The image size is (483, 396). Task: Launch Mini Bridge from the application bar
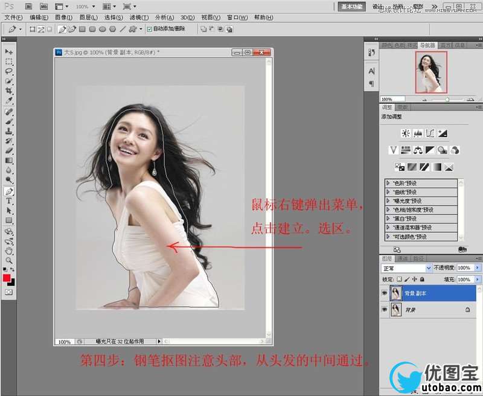pos(43,6)
